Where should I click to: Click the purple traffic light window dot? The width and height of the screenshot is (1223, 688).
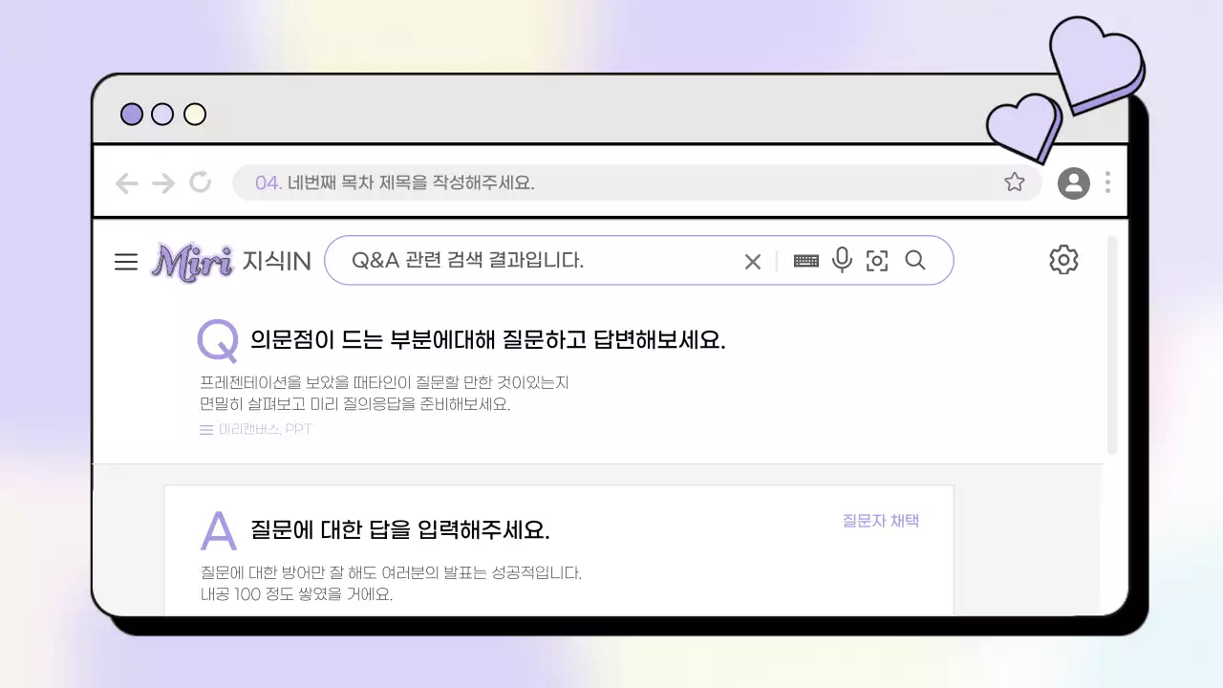131,114
